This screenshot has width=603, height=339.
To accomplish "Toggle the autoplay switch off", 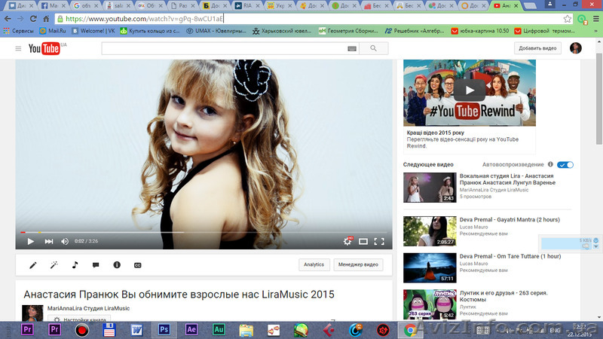I will point(565,164).
